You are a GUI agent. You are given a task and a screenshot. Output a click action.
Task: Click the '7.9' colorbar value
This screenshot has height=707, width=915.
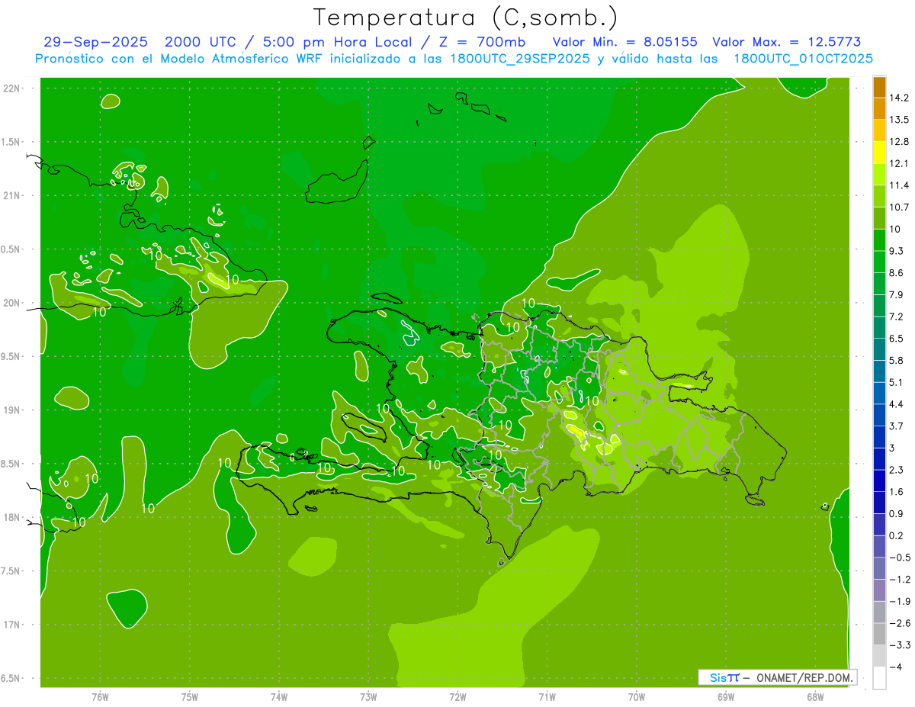[897, 294]
